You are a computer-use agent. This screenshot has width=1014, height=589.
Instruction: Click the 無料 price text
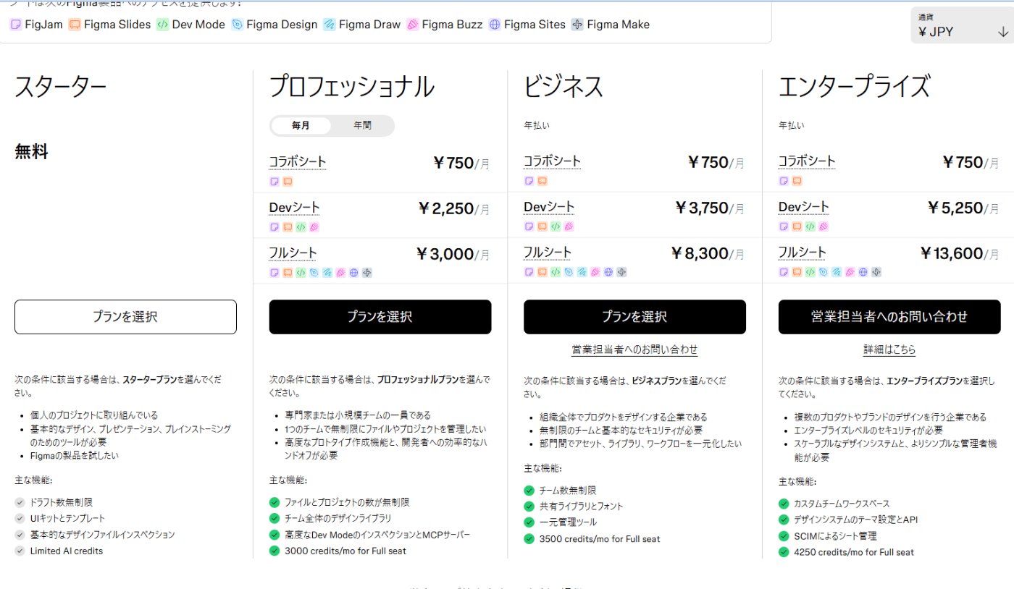(x=31, y=152)
